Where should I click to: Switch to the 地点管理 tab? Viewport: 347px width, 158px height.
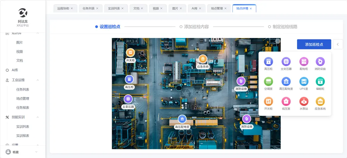219,8
